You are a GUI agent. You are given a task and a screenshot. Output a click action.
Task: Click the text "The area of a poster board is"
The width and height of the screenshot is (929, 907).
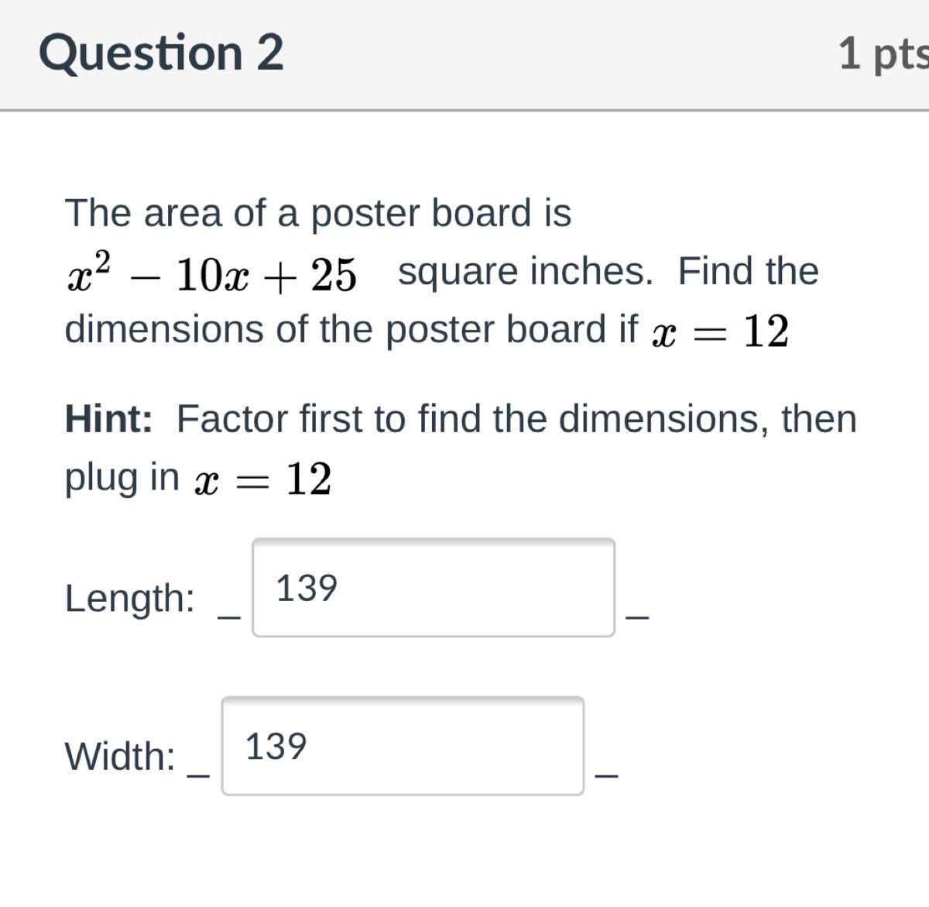[318, 213]
